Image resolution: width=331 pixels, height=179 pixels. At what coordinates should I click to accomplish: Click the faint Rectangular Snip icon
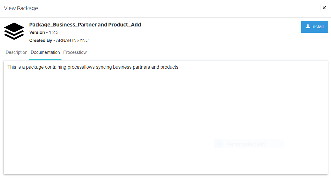tap(219, 144)
